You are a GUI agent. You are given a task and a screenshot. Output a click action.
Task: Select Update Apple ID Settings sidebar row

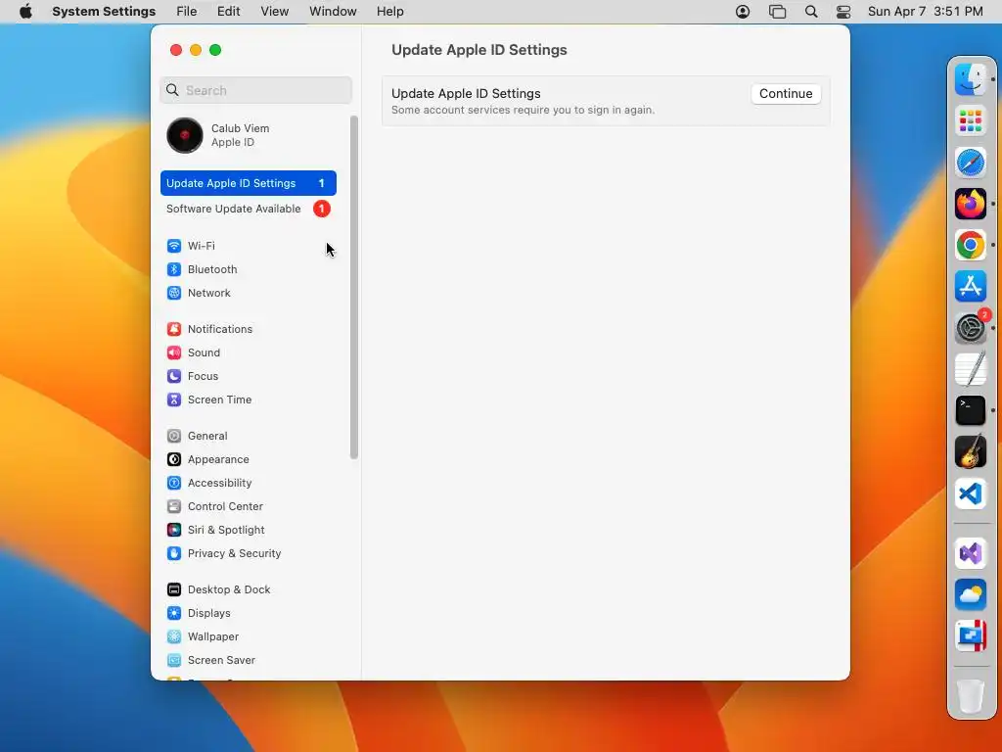(248, 183)
